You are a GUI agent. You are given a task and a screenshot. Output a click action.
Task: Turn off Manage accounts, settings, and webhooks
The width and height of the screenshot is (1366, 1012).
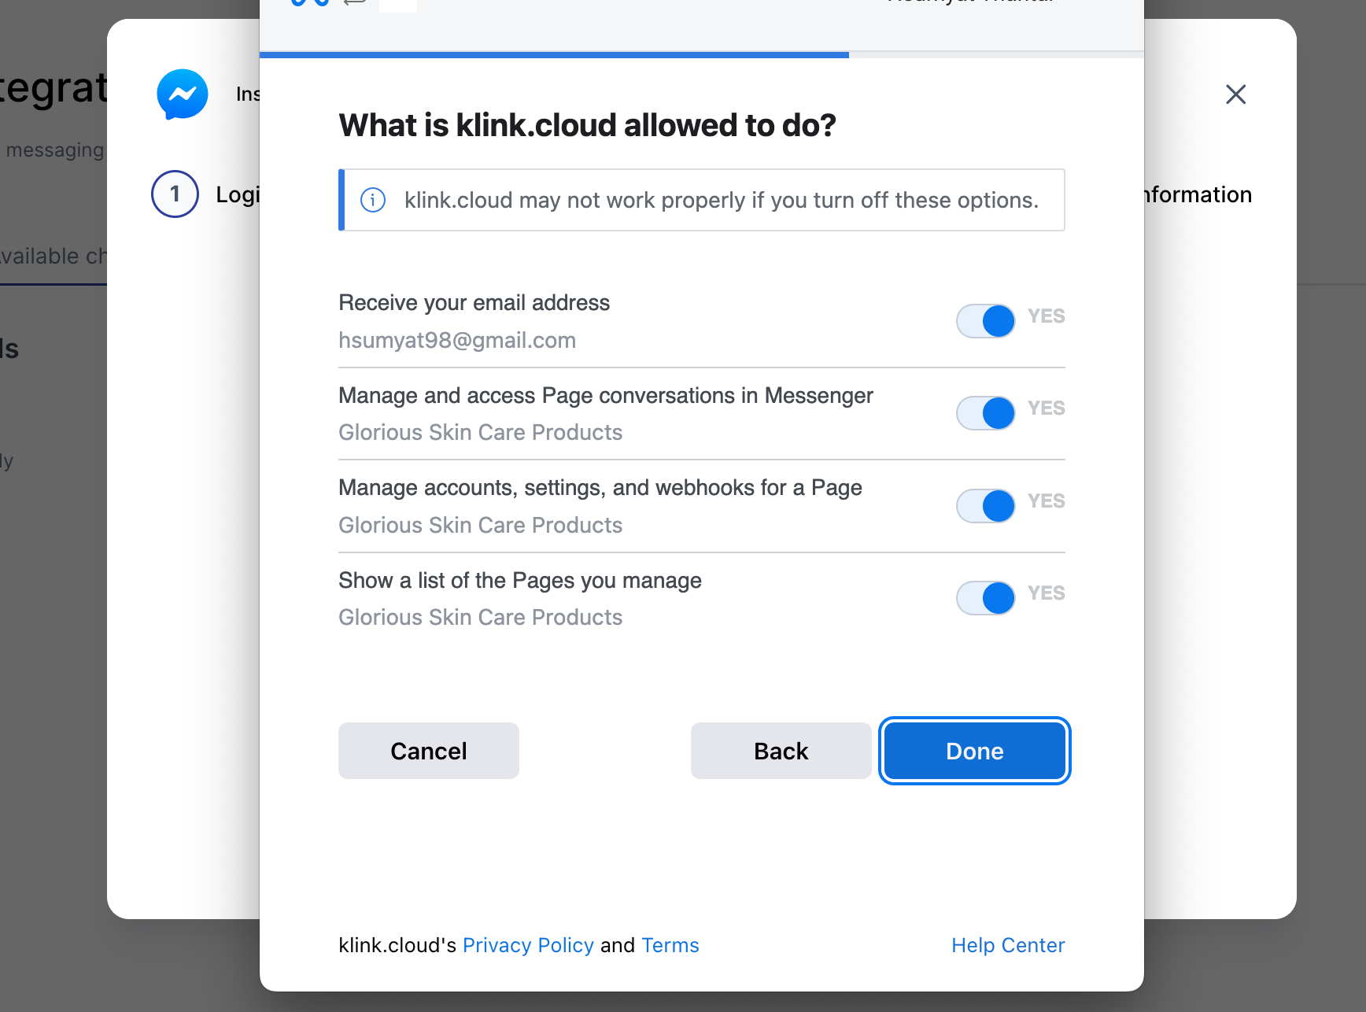coord(985,506)
